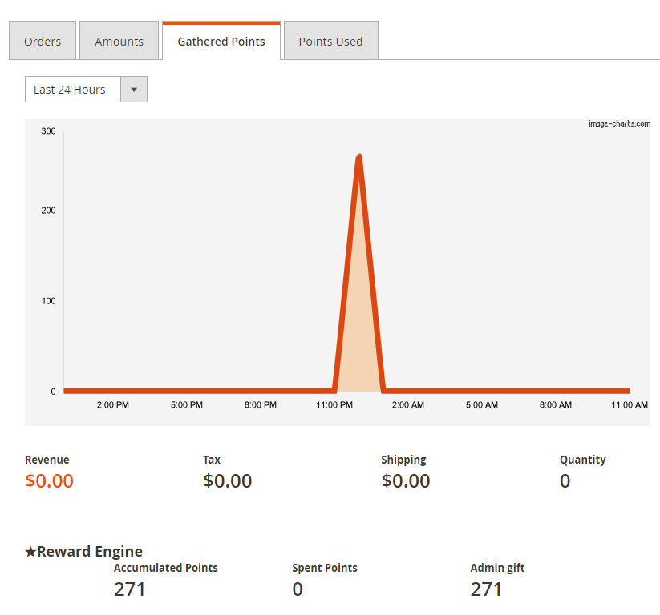Click the Tax $0.00 value
This screenshot has width=660, height=615.
pos(228,480)
